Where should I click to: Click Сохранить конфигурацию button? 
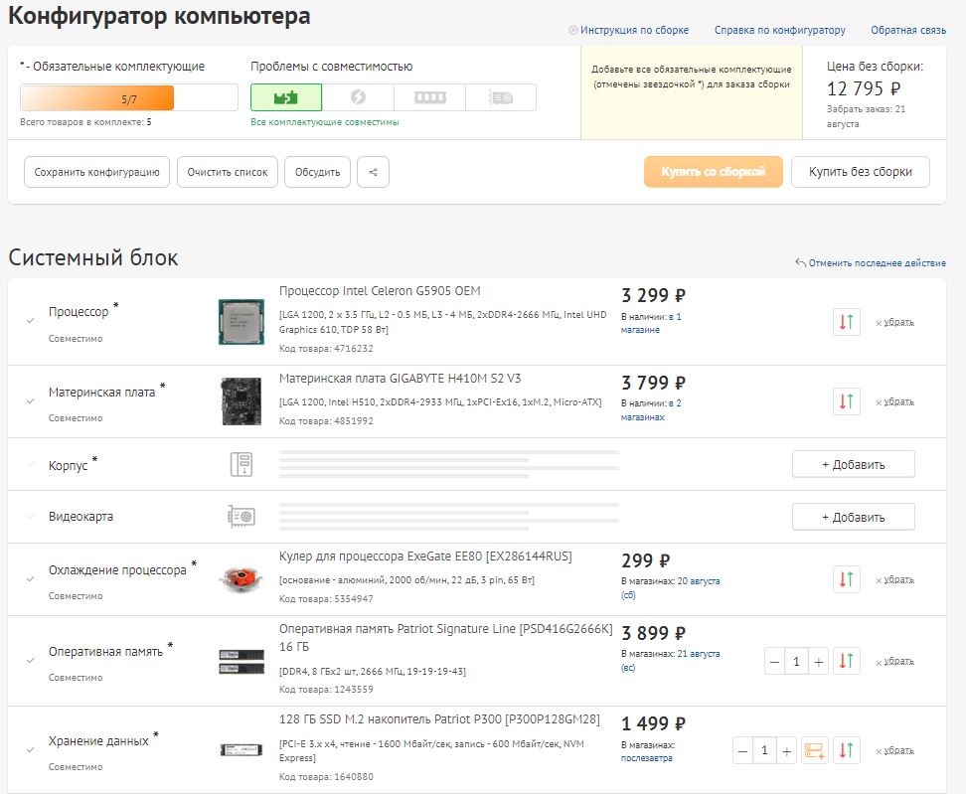coord(96,172)
